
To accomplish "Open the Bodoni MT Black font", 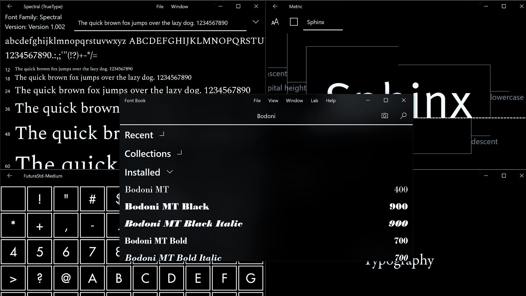I will point(167,206).
